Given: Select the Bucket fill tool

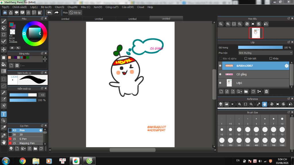Looking at the screenshot, I should click(3, 64).
